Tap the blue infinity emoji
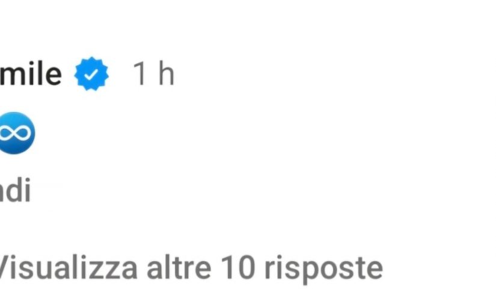This screenshot has height=307, width=496. (17, 133)
